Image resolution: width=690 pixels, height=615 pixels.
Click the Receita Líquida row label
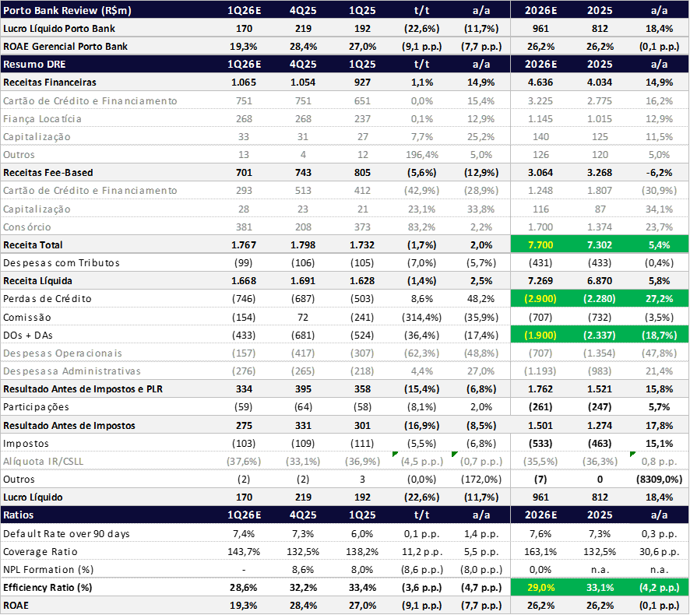37,280
